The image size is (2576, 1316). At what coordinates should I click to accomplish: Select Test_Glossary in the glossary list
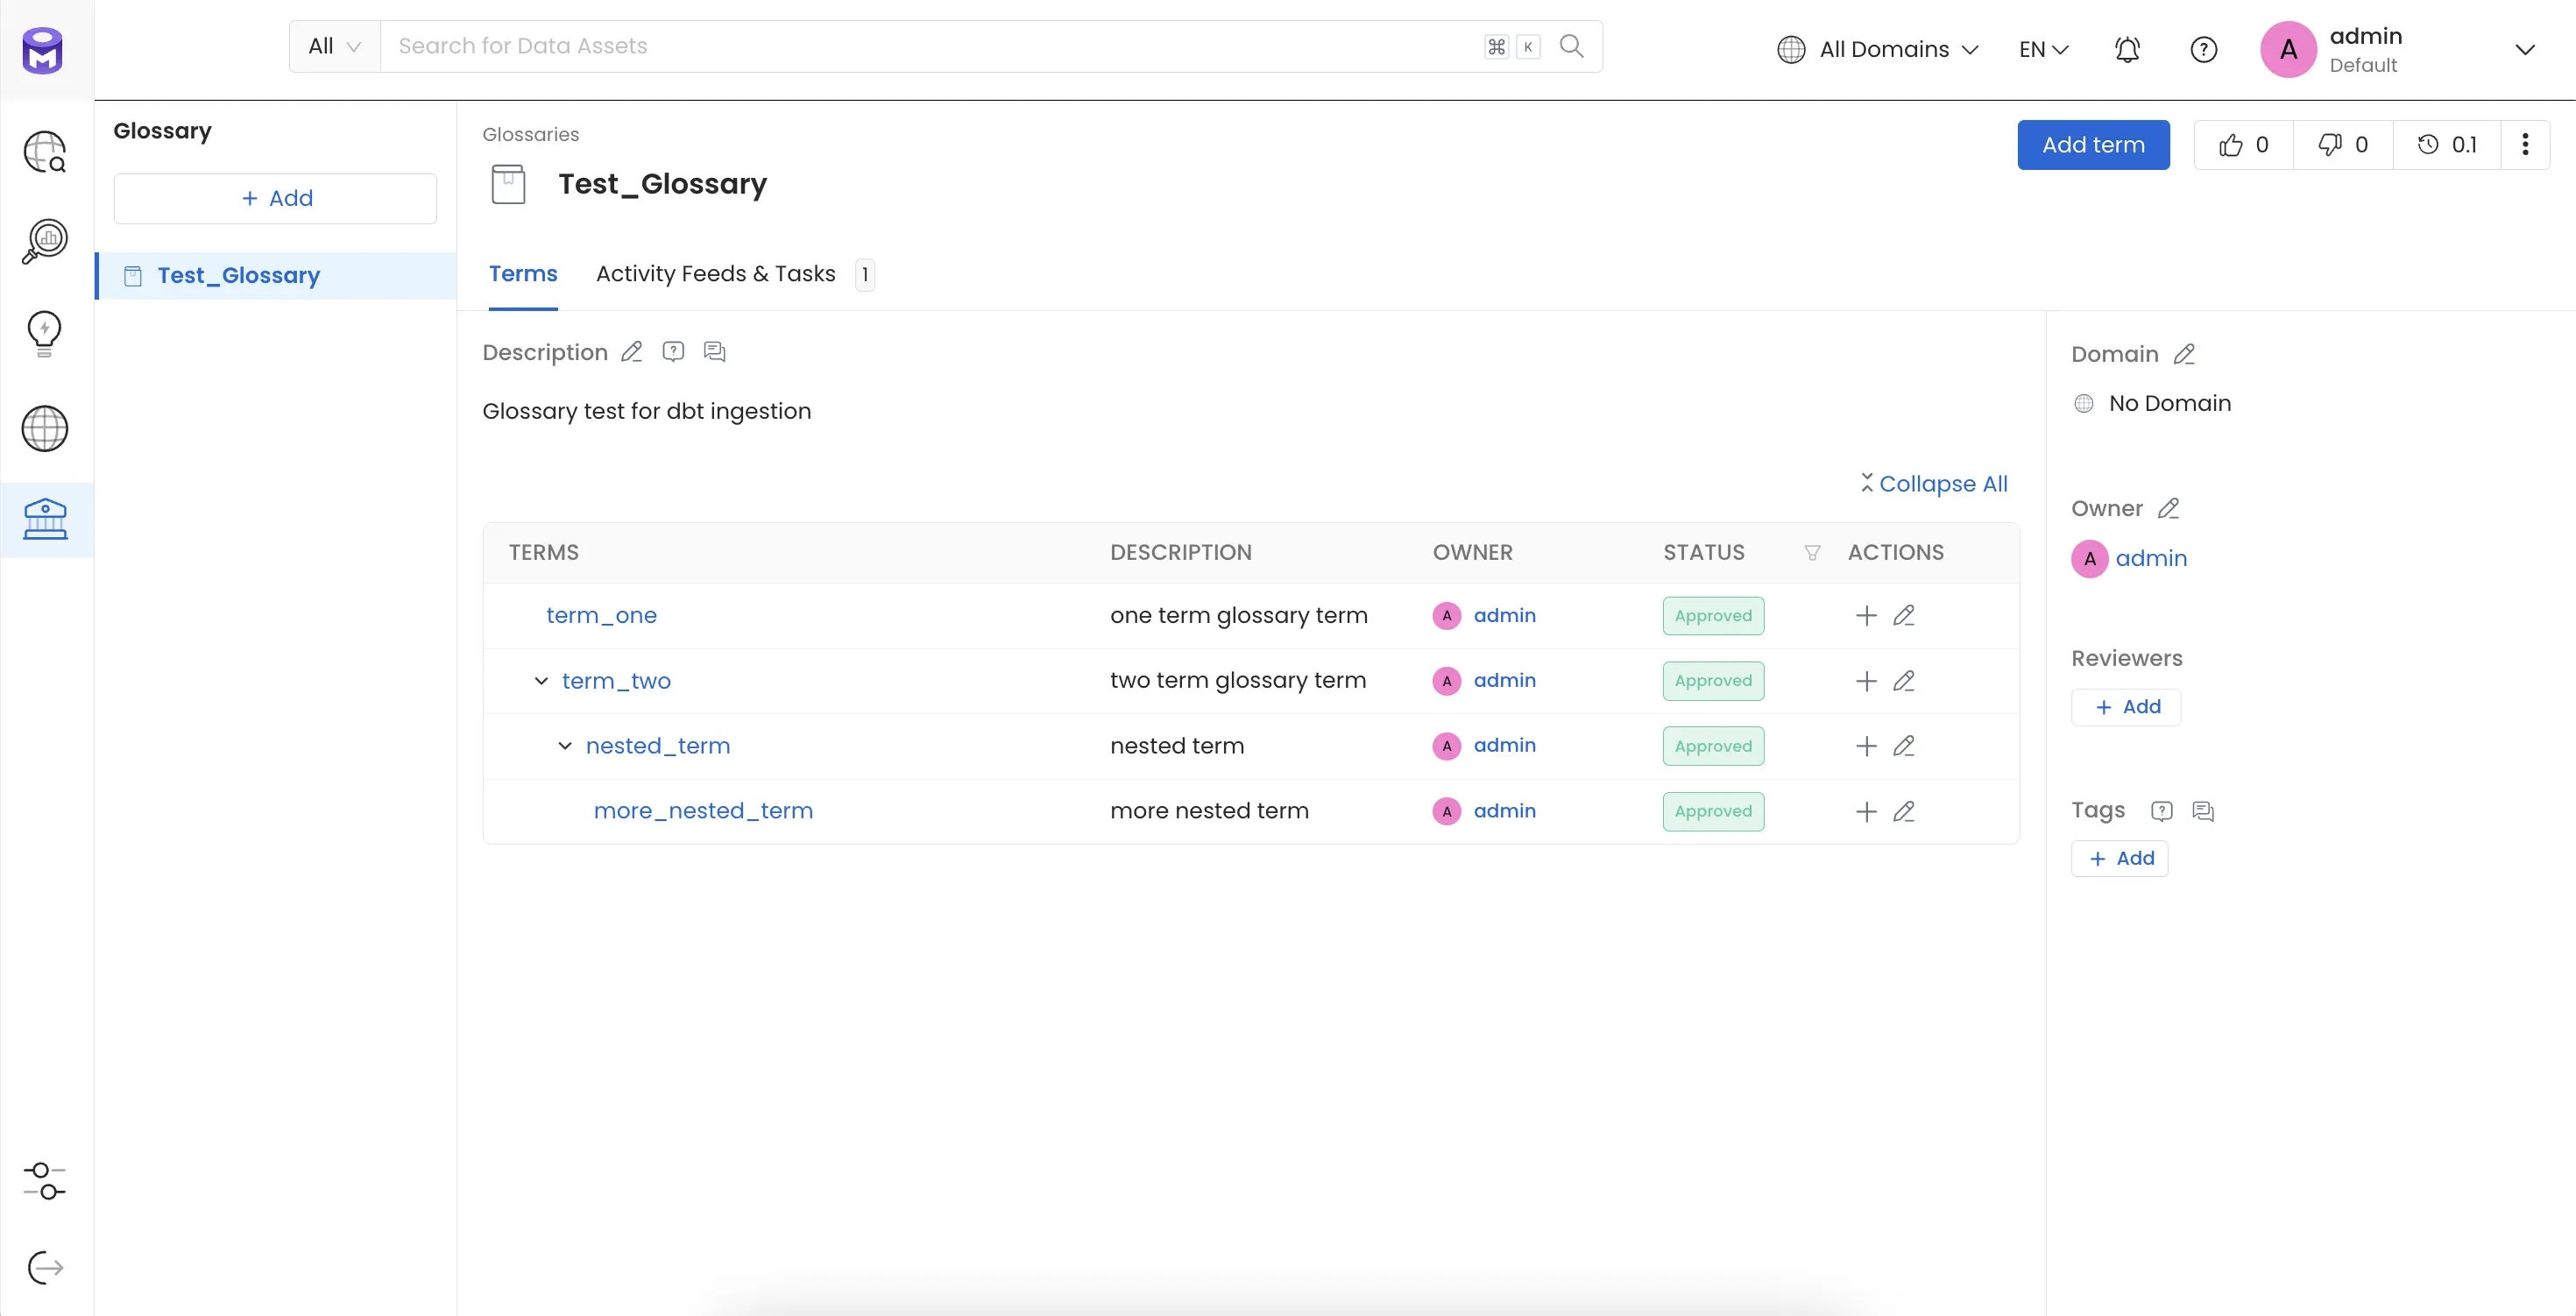(x=276, y=276)
